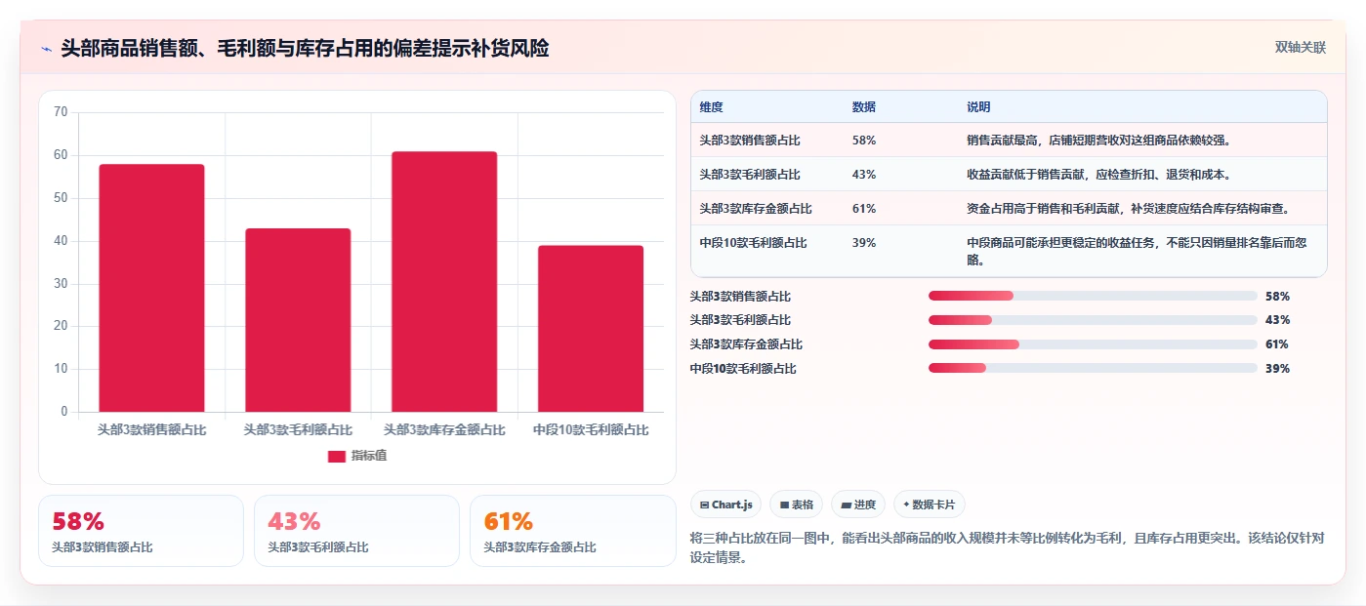1366x606 pixels.
Task: Click the description starting 资金占用高于销售
Action: click(x=1129, y=209)
